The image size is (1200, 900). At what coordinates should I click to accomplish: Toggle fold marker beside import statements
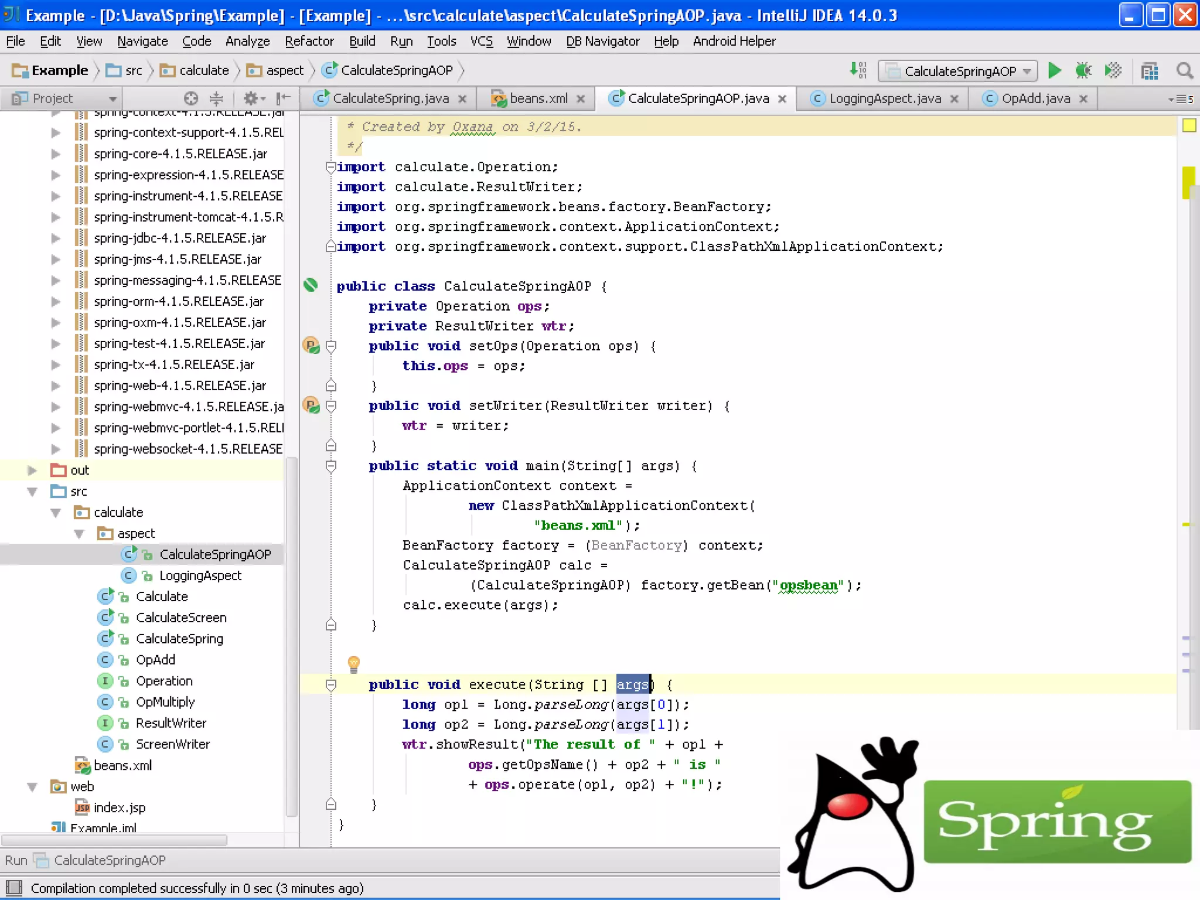click(330, 167)
